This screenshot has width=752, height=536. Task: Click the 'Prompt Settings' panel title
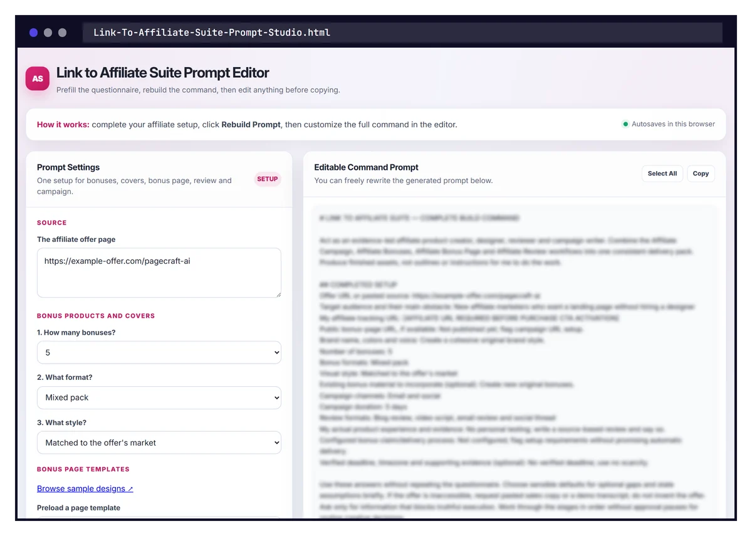coord(68,167)
